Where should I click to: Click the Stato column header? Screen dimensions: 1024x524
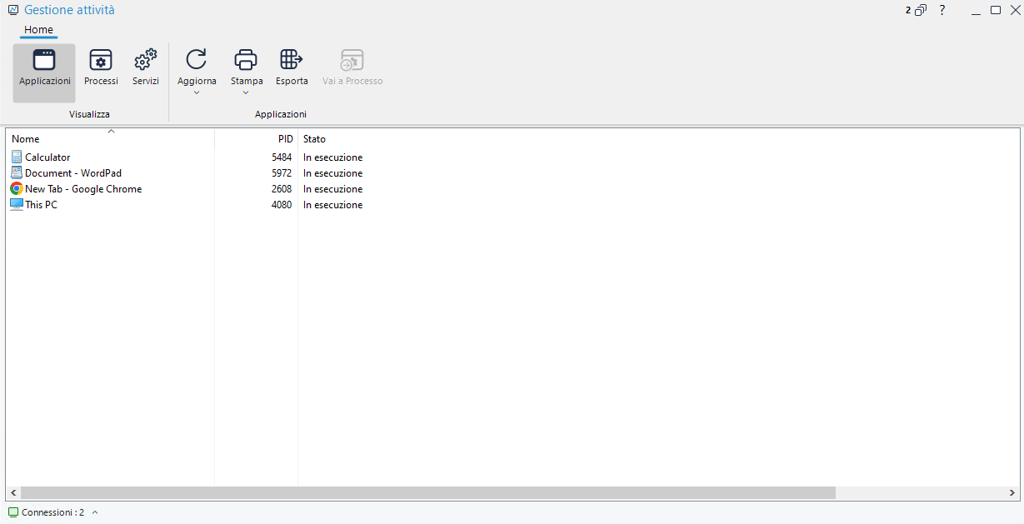coord(314,139)
